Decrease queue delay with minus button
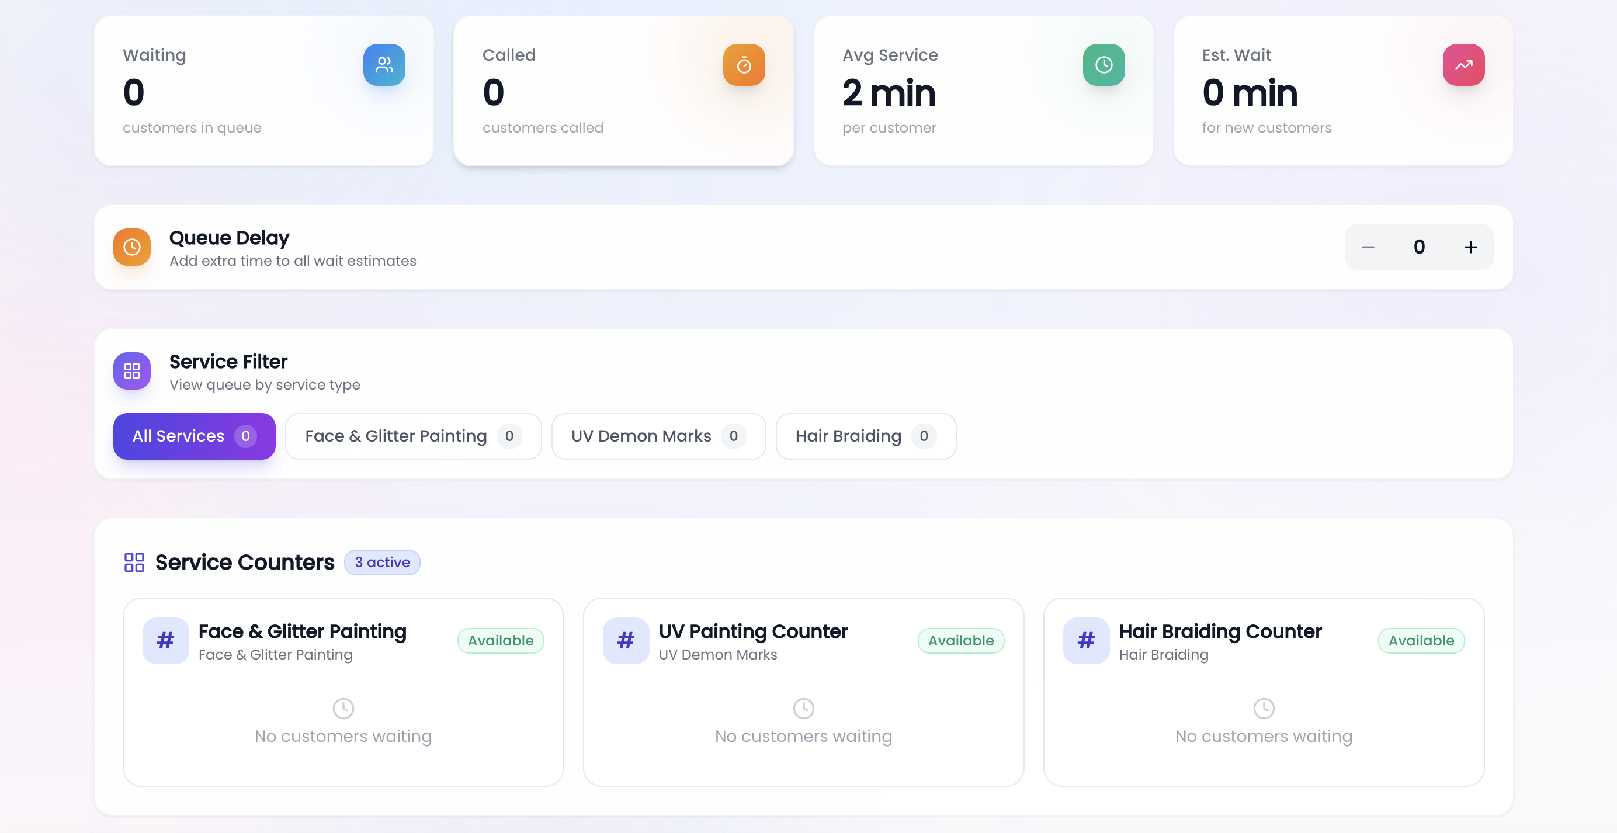 click(1368, 247)
